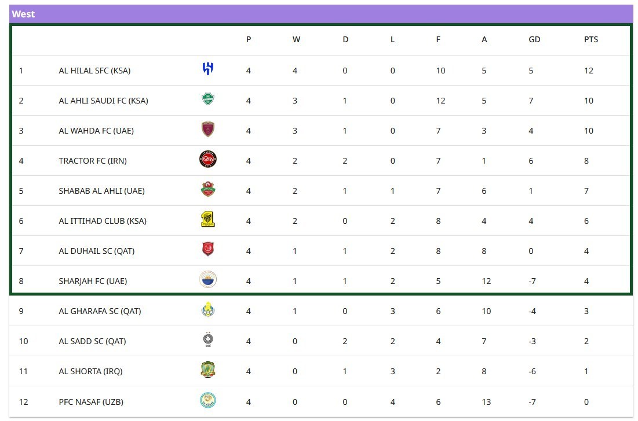This screenshot has width=638, height=421.
Task: Click the PTS column header
Action: click(591, 39)
